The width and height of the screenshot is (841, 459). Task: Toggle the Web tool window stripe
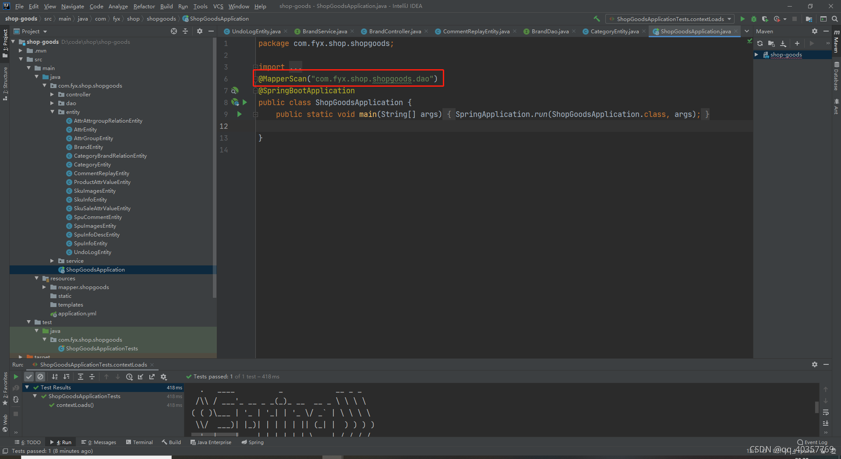pyautogui.click(x=5, y=423)
